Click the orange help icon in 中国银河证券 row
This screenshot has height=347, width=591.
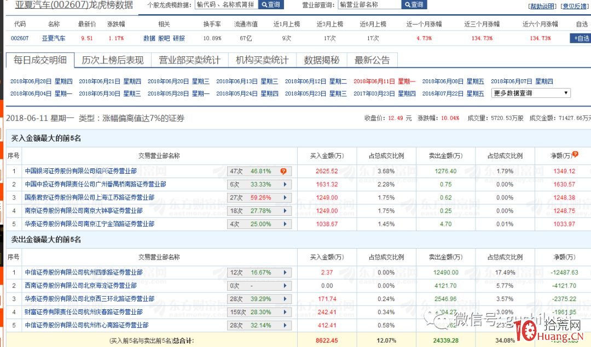[x=283, y=171]
